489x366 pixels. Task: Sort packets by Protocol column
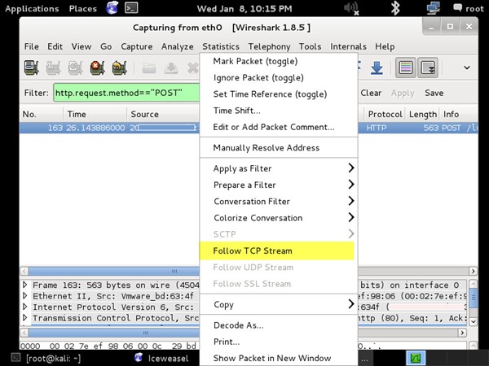pos(385,114)
